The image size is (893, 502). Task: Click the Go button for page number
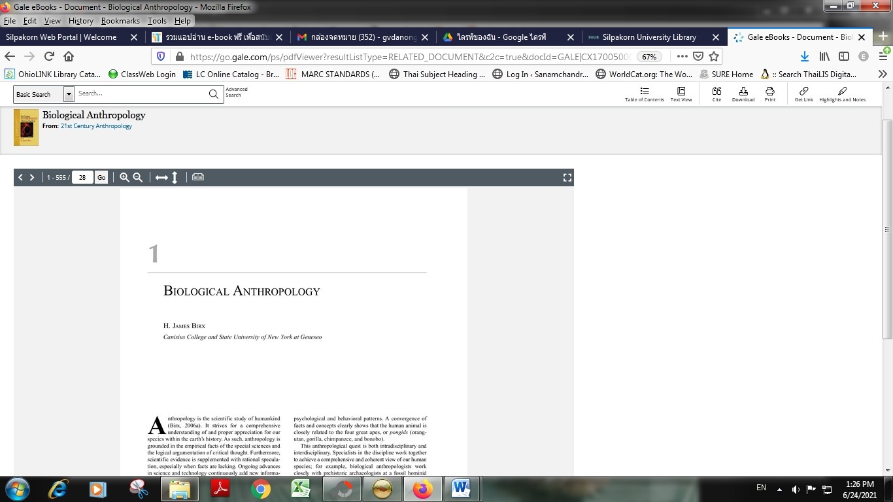pyautogui.click(x=101, y=177)
